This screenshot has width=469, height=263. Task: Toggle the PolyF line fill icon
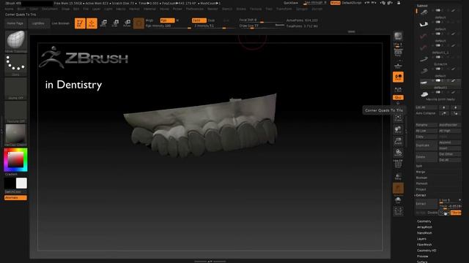[x=398, y=164]
